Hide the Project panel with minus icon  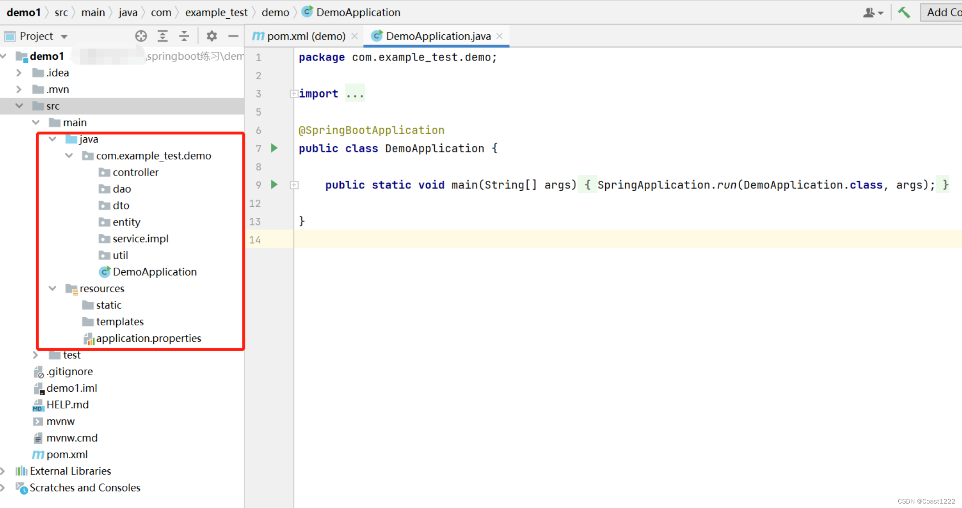click(x=233, y=36)
